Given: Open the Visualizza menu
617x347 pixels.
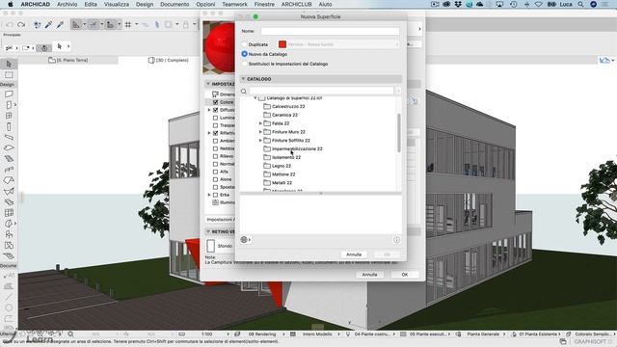Looking at the screenshot, I should (x=117, y=4).
